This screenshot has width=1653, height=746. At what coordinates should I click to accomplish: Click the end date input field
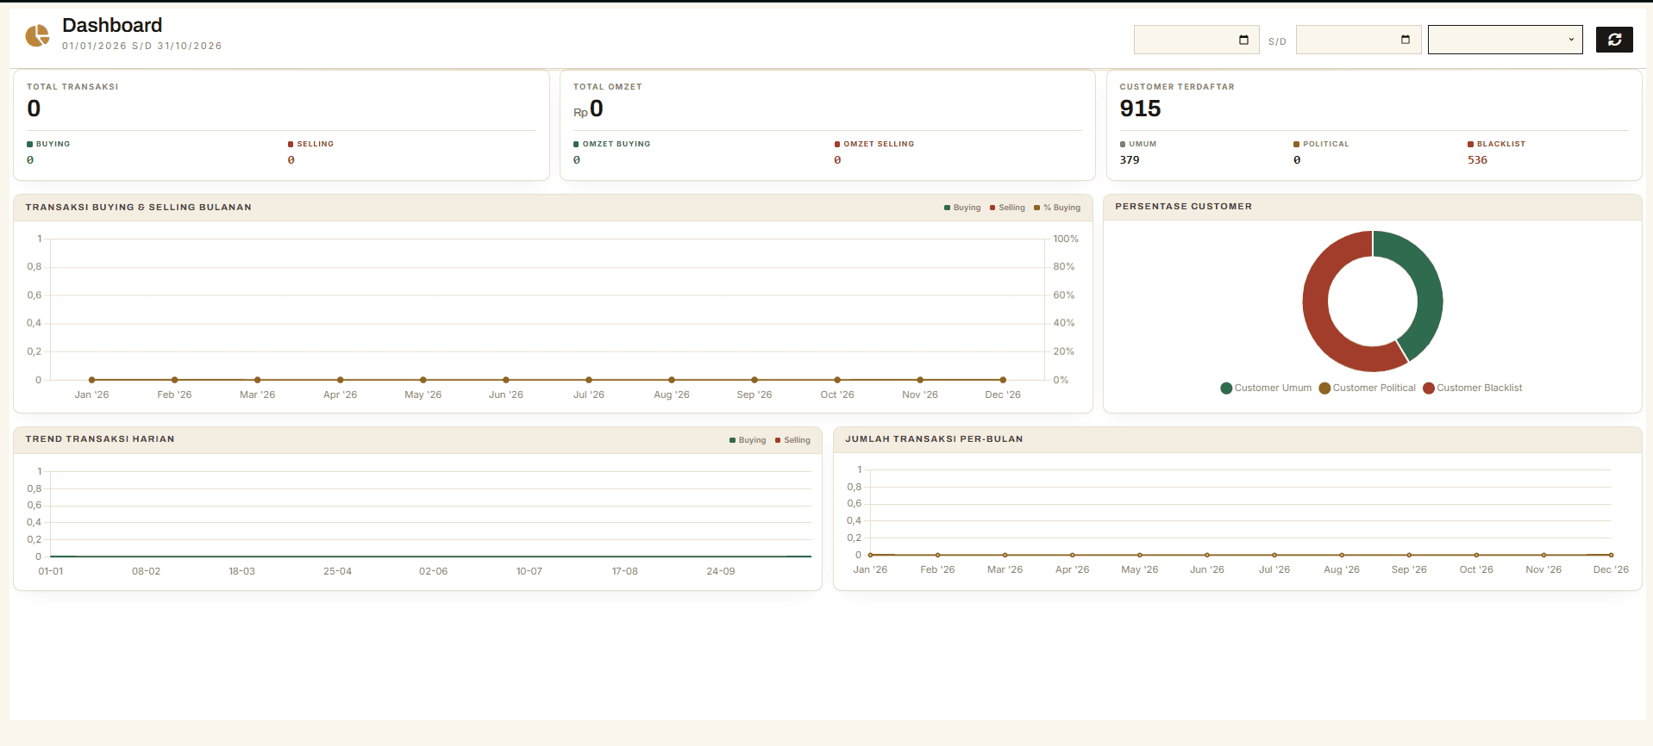[x=1358, y=40]
